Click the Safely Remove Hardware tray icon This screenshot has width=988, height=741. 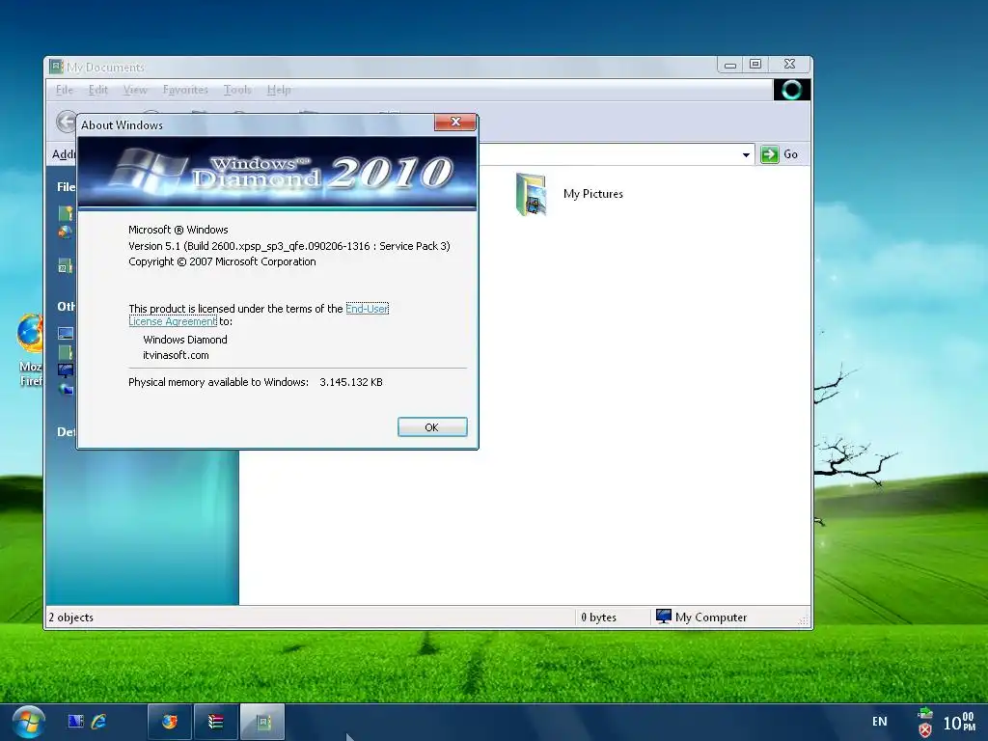coord(925,713)
